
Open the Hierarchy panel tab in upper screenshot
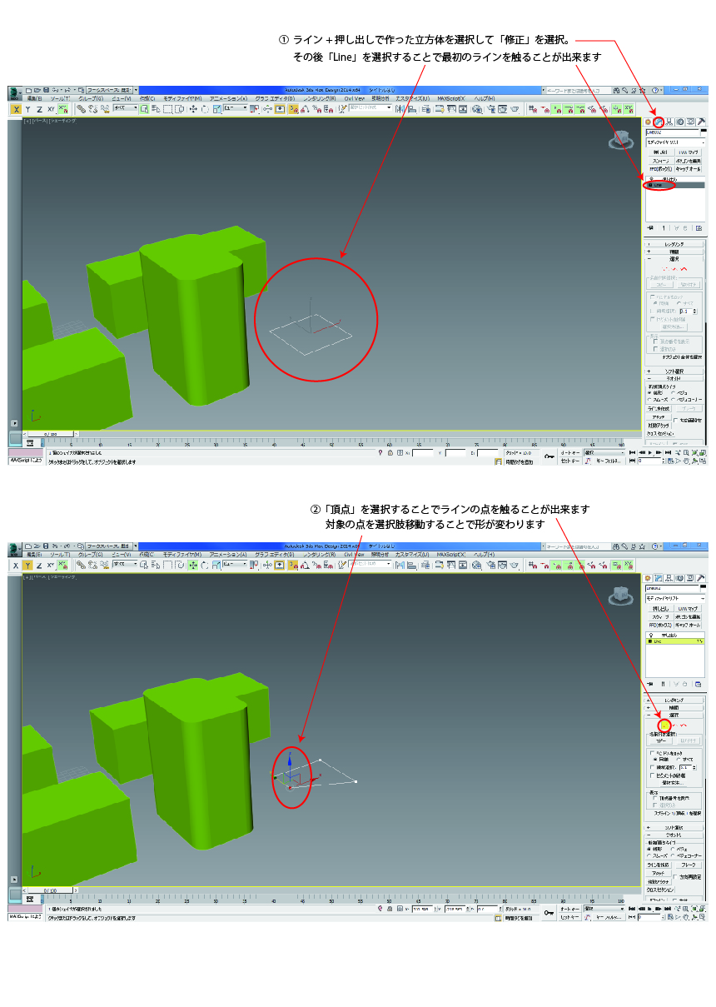coord(669,122)
